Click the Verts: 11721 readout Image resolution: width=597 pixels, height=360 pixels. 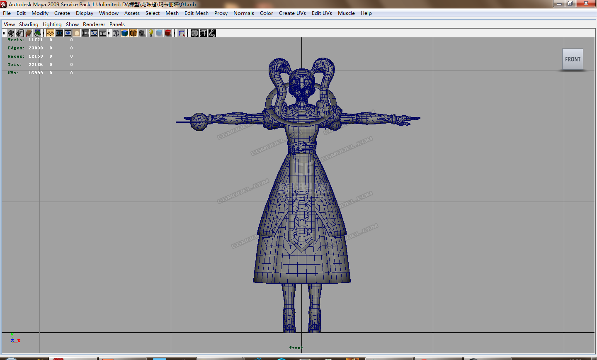coord(25,40)
